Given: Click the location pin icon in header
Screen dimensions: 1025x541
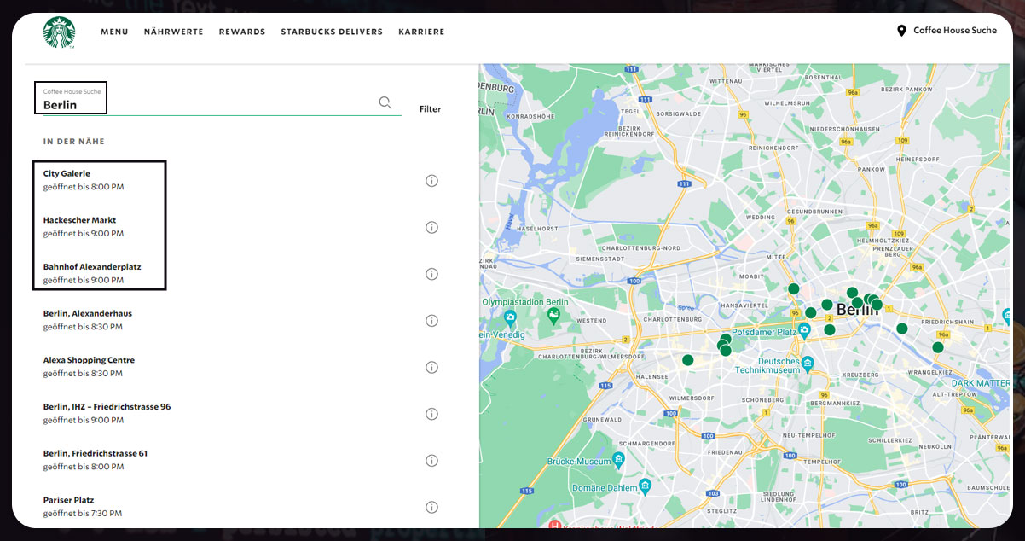Looking at the screenshot, I should coord(901,31).
